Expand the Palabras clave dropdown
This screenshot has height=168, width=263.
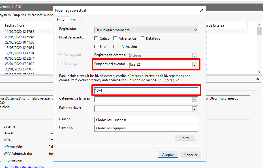point(194,109)
